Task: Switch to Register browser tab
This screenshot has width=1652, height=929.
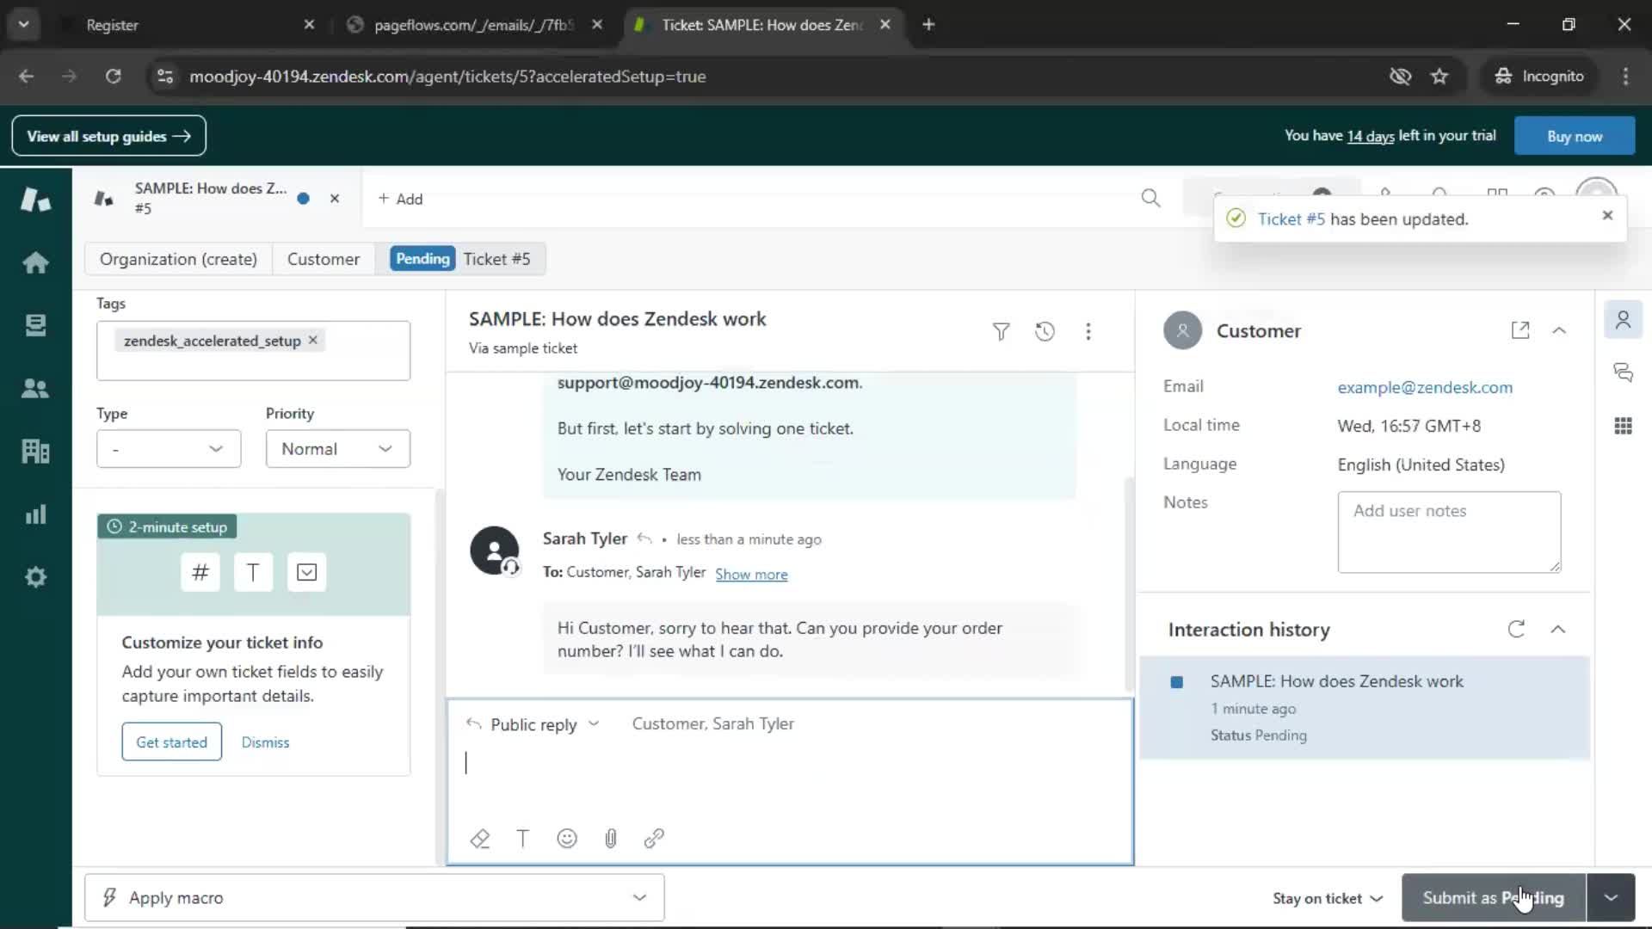Action: point(191,25)
